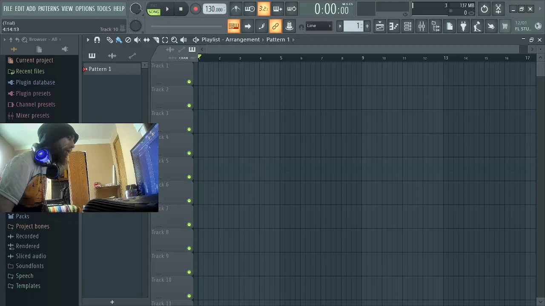Open the HELP menu
The image size is (545, 306).
pos(119,8)
